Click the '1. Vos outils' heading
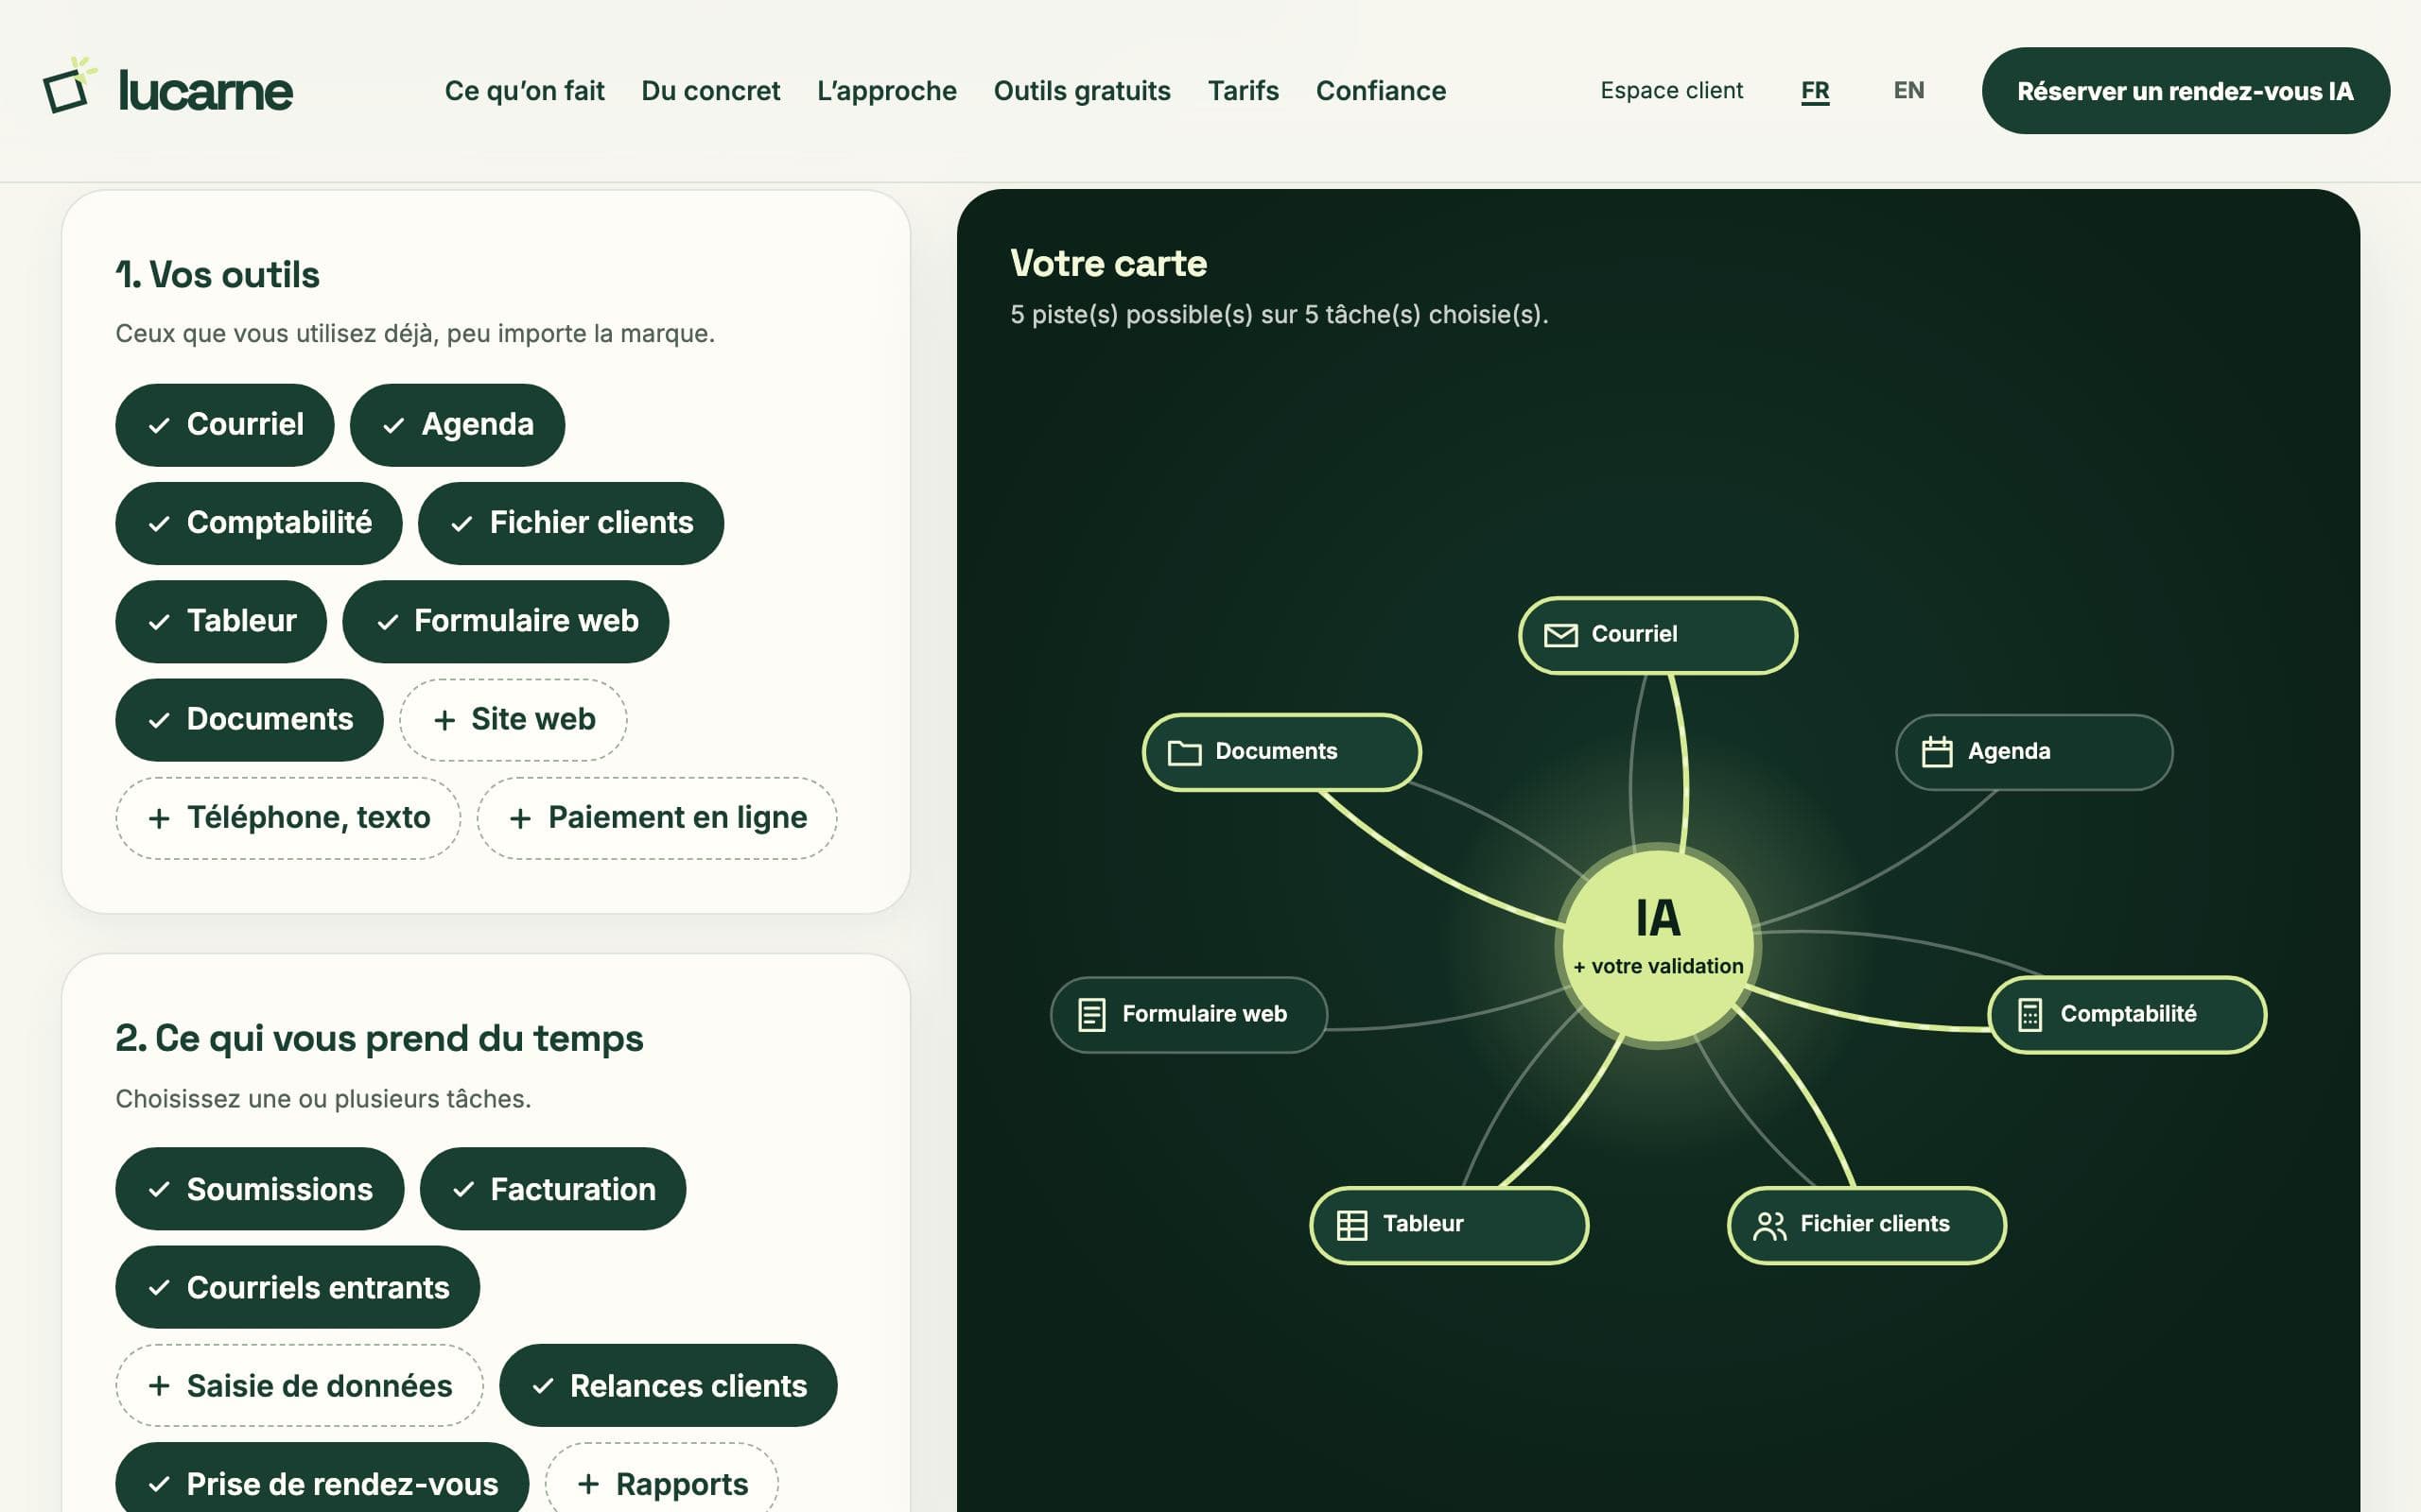The width and height of the screenshot is (2421, 1512). (x=218, y=275)
